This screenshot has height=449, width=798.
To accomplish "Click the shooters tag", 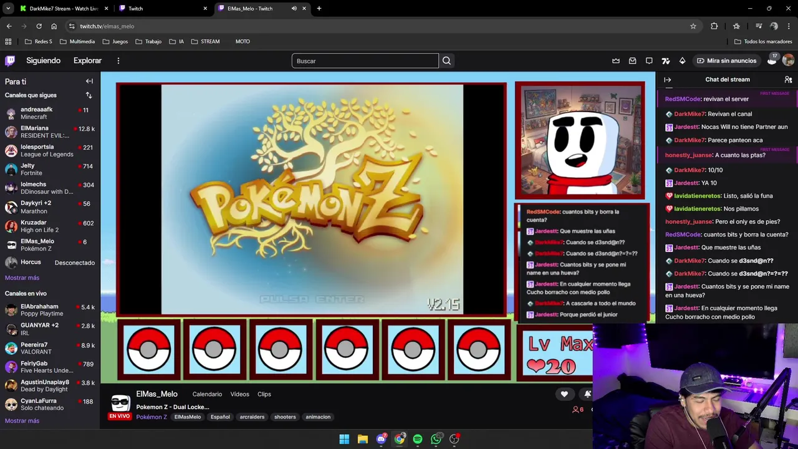I will [x=285, y=417].
